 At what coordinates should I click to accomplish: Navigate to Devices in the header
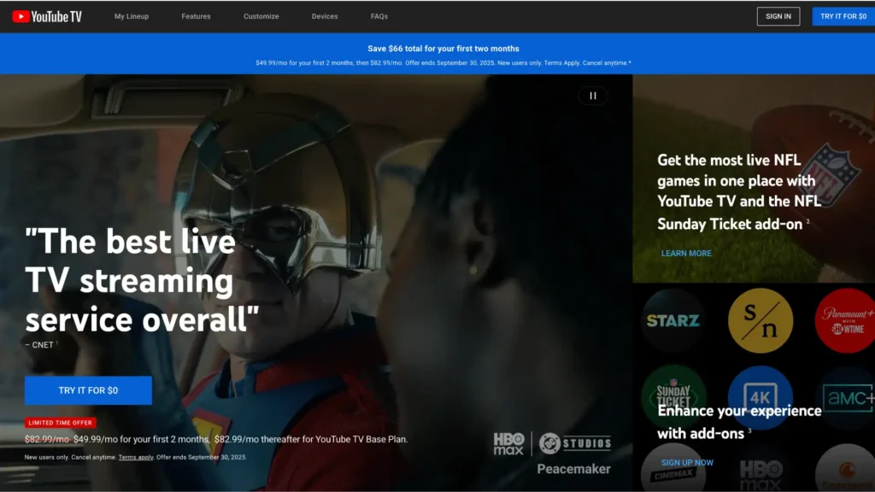pos(325,16)
